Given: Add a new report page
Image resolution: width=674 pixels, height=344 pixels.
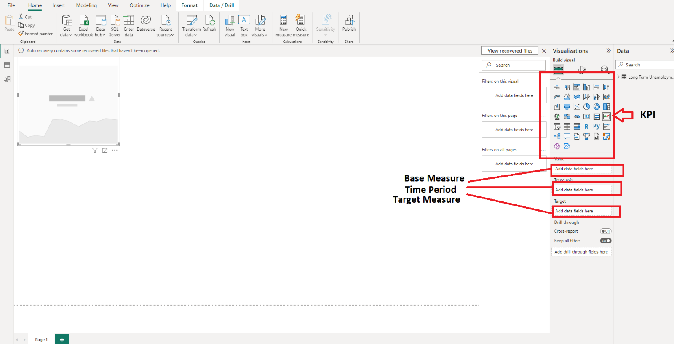Looking at the screenshot, I should click(x=62, y=339).
